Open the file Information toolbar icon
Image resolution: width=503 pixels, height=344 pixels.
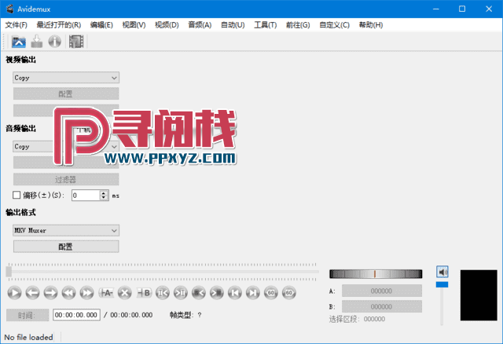point(55,42)
